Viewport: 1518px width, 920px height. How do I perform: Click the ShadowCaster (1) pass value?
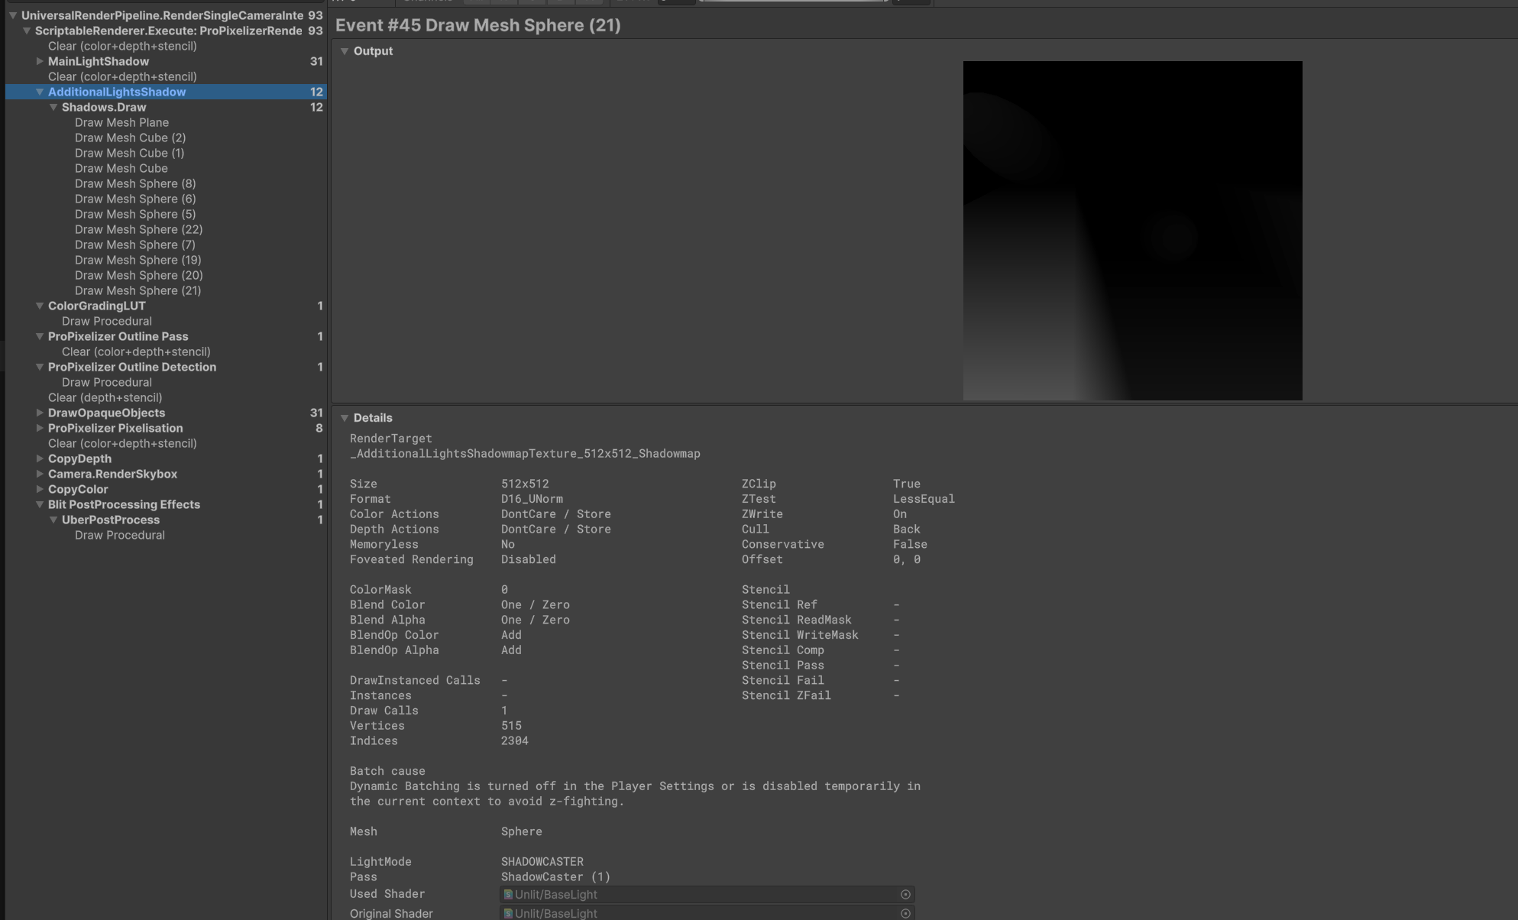click(x=556, y=877)
